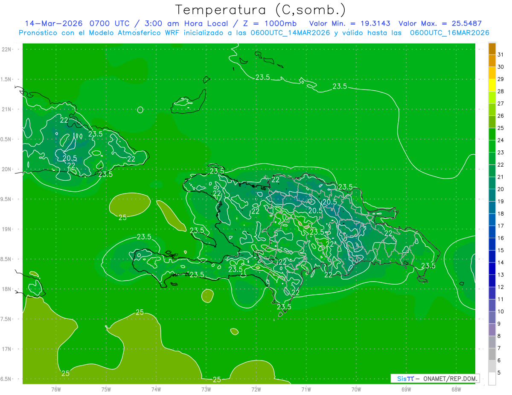The width and height of the screenshot is (512, 395).
Task: Click the '68W' longitude axis label
Action: (456, 389)
